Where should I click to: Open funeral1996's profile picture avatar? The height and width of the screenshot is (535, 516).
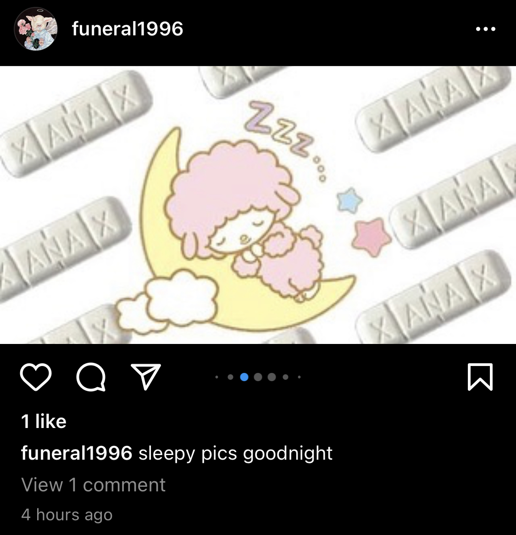(x=35, y=29)
